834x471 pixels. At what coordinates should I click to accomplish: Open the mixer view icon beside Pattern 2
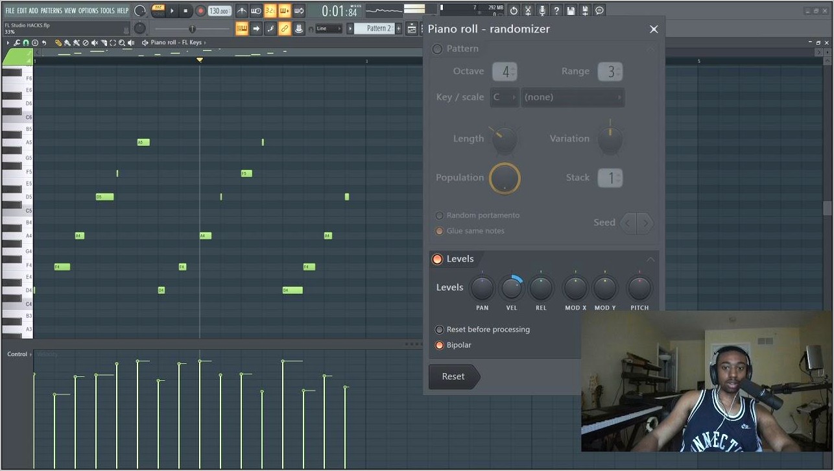pyautogui.click(x=412, y=29)
